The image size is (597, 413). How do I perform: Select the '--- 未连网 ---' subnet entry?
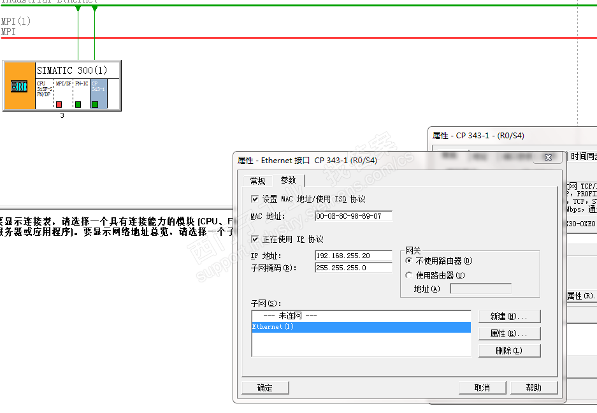coord(361,316)
